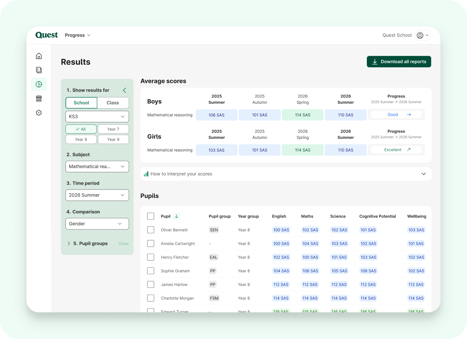This screenshot has height=339, width=467.
Task: Click the Cognitive Potential column header
Action: 378,216
